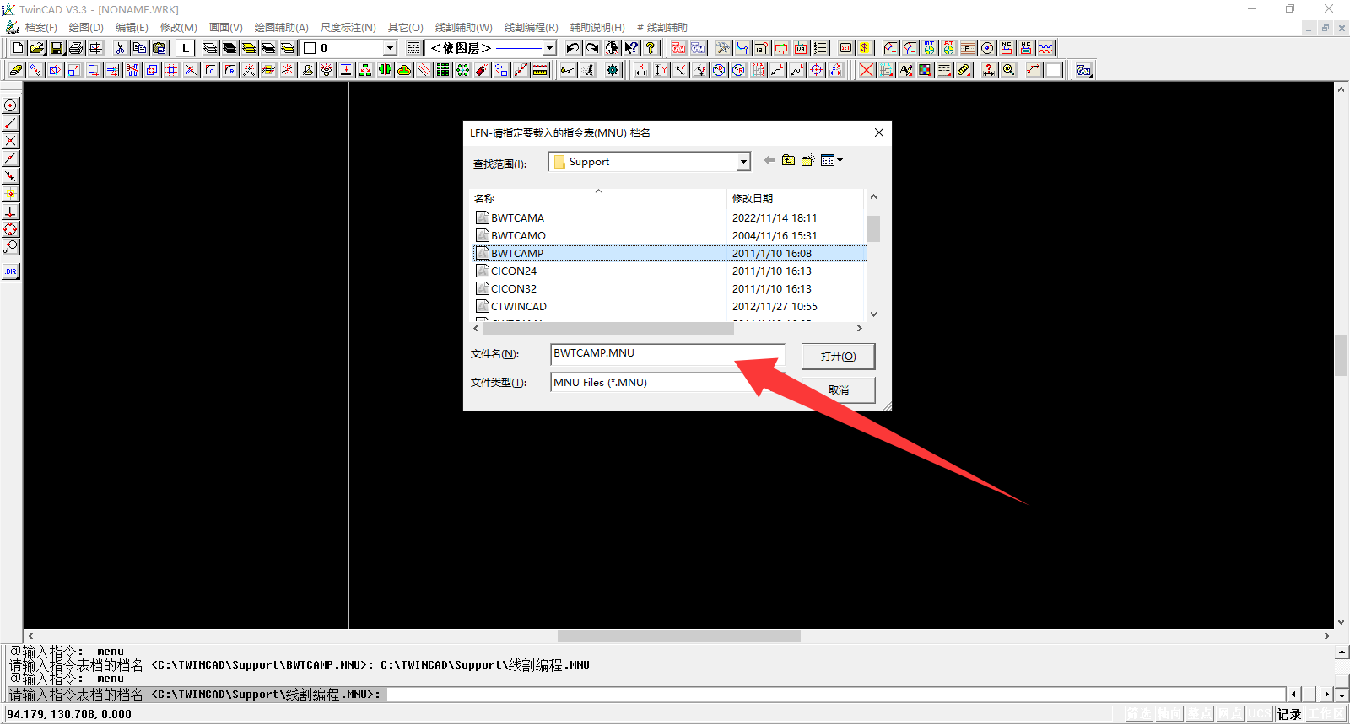Click the Print toolbar icon

tap(76, 48)
